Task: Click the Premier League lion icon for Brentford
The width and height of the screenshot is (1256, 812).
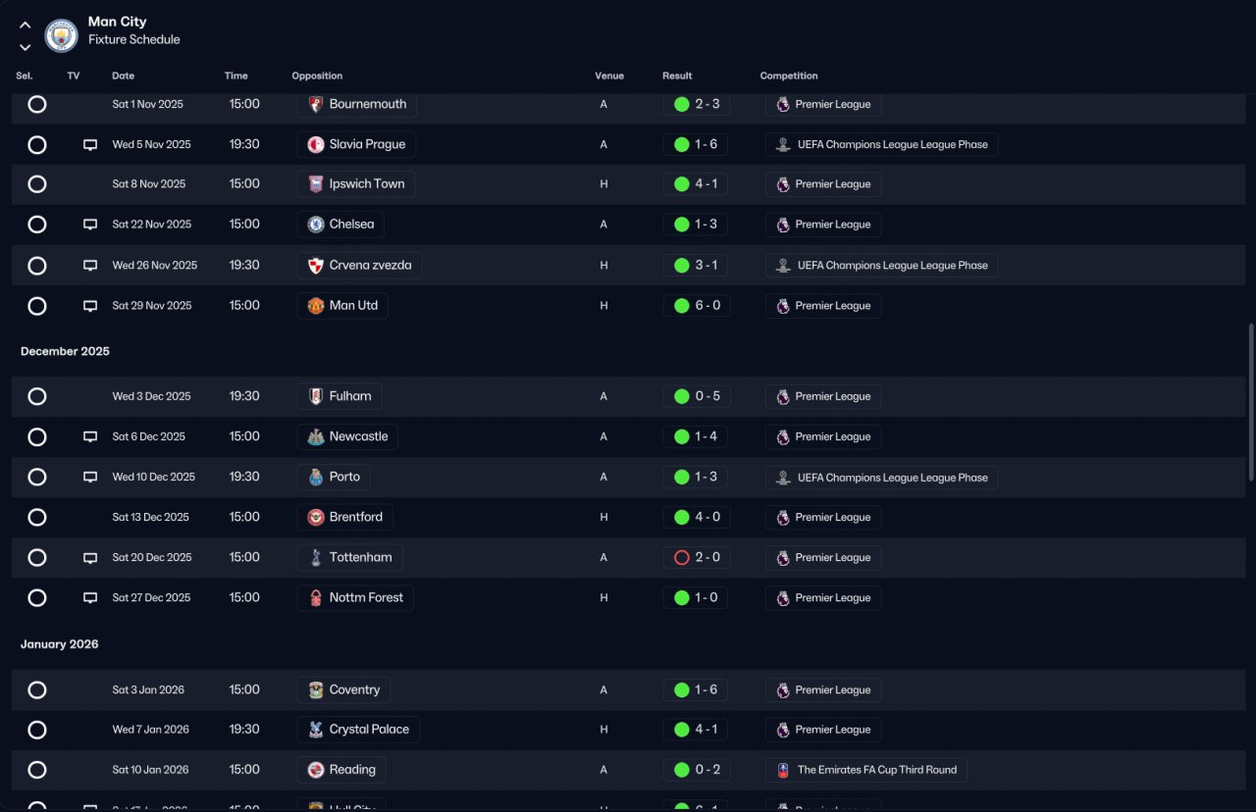Action: [783, 518]
